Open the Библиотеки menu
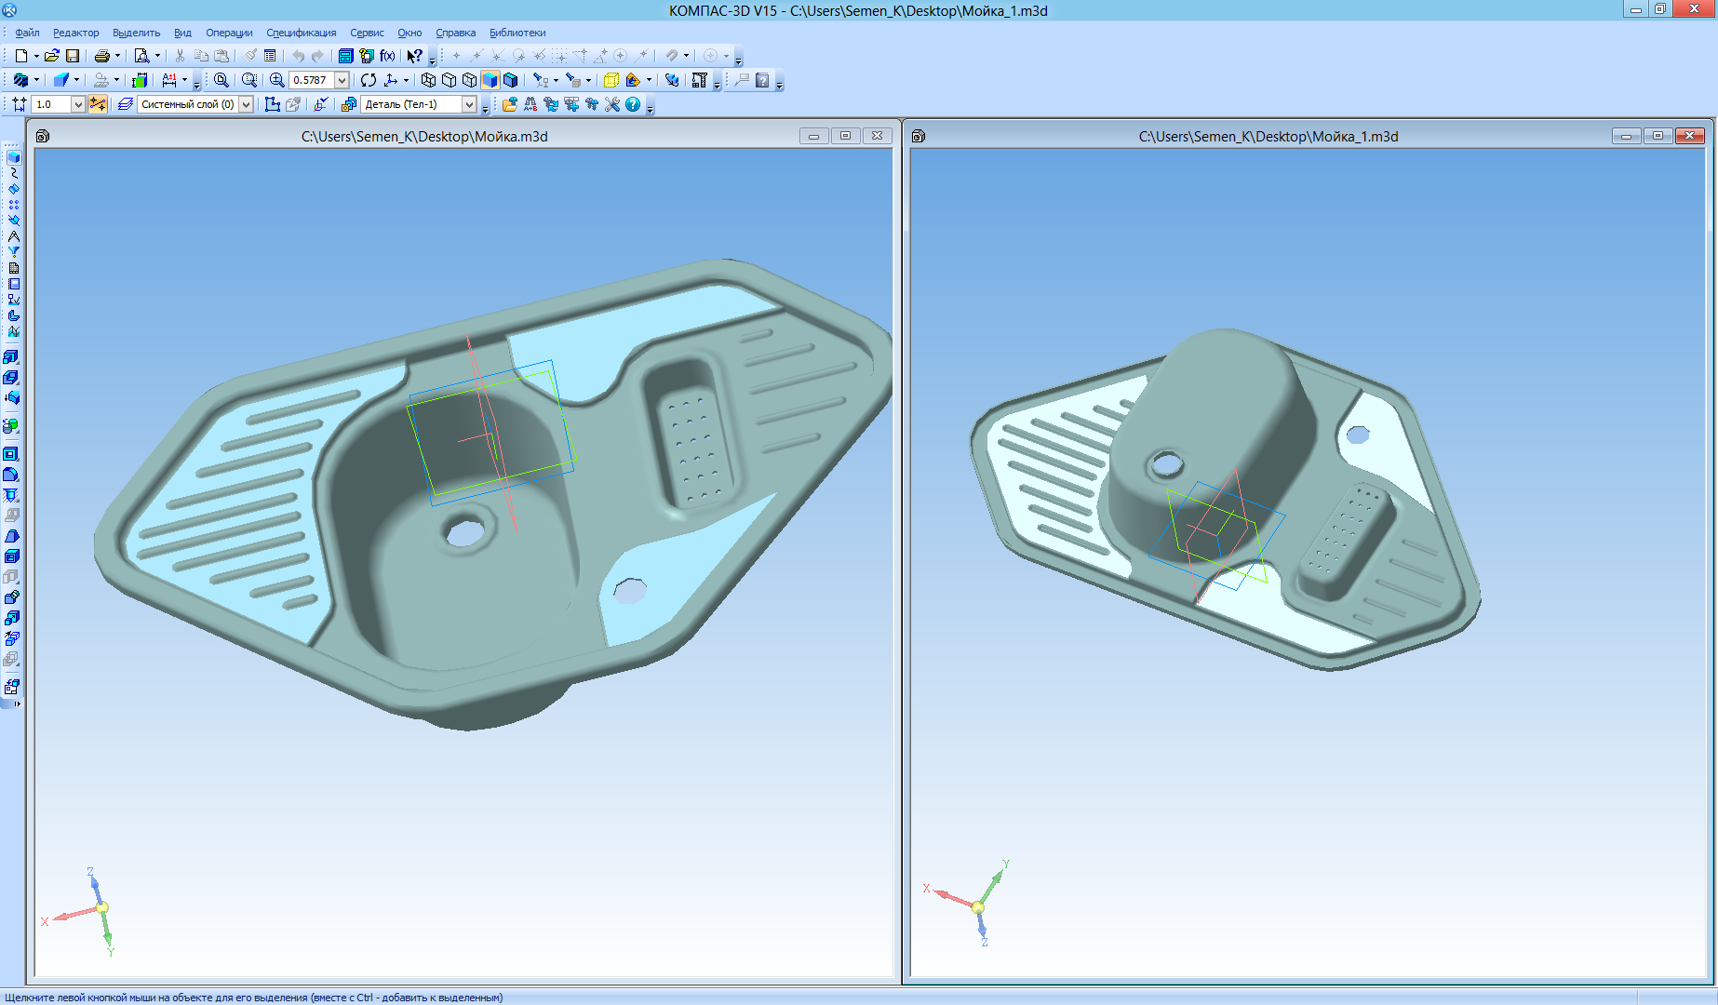This screenshot has height=1005, width=1718. pos(517,33)
